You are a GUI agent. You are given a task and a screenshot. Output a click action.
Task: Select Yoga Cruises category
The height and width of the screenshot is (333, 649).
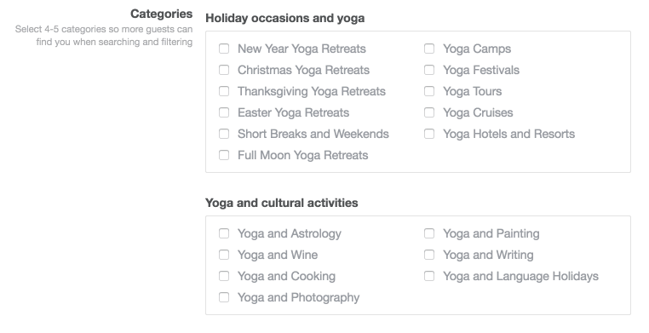pos(429,112)
